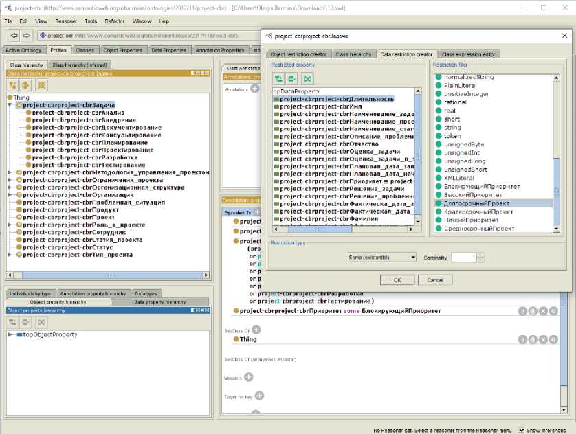Click Add sub property icon in Restricted property

[278, 78]
